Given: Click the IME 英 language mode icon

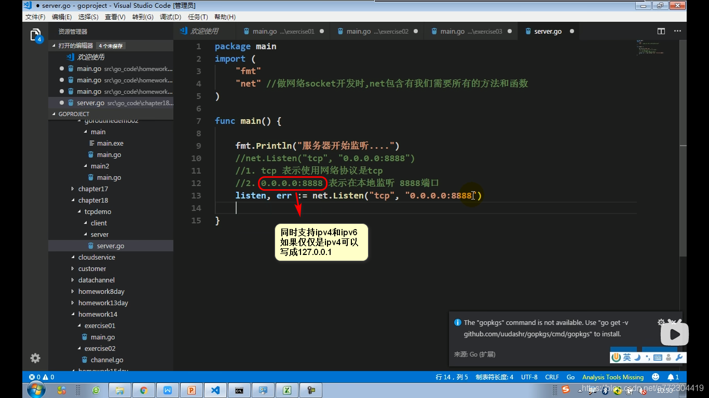Looking at the screenshot, I should [x=627, y=357].
